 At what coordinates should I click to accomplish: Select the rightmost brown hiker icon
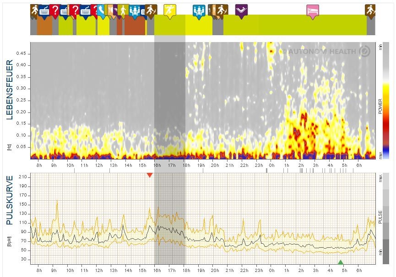(x=370, y=10)
